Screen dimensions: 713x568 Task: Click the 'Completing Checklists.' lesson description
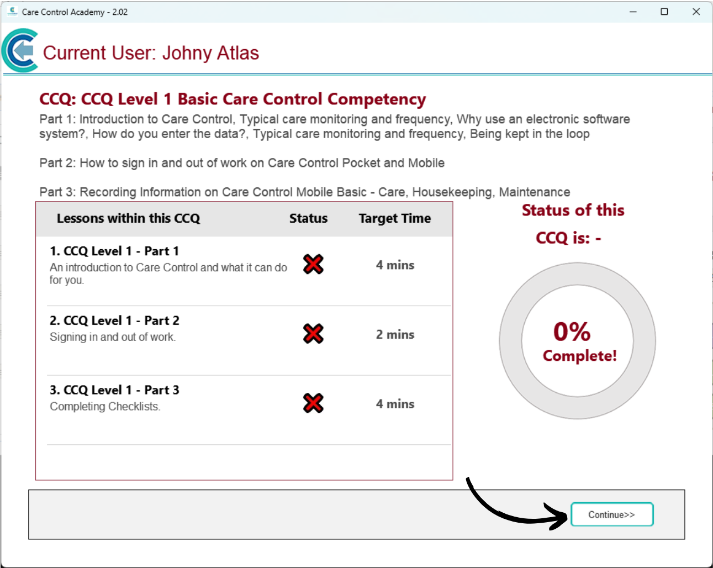[105, 407]
